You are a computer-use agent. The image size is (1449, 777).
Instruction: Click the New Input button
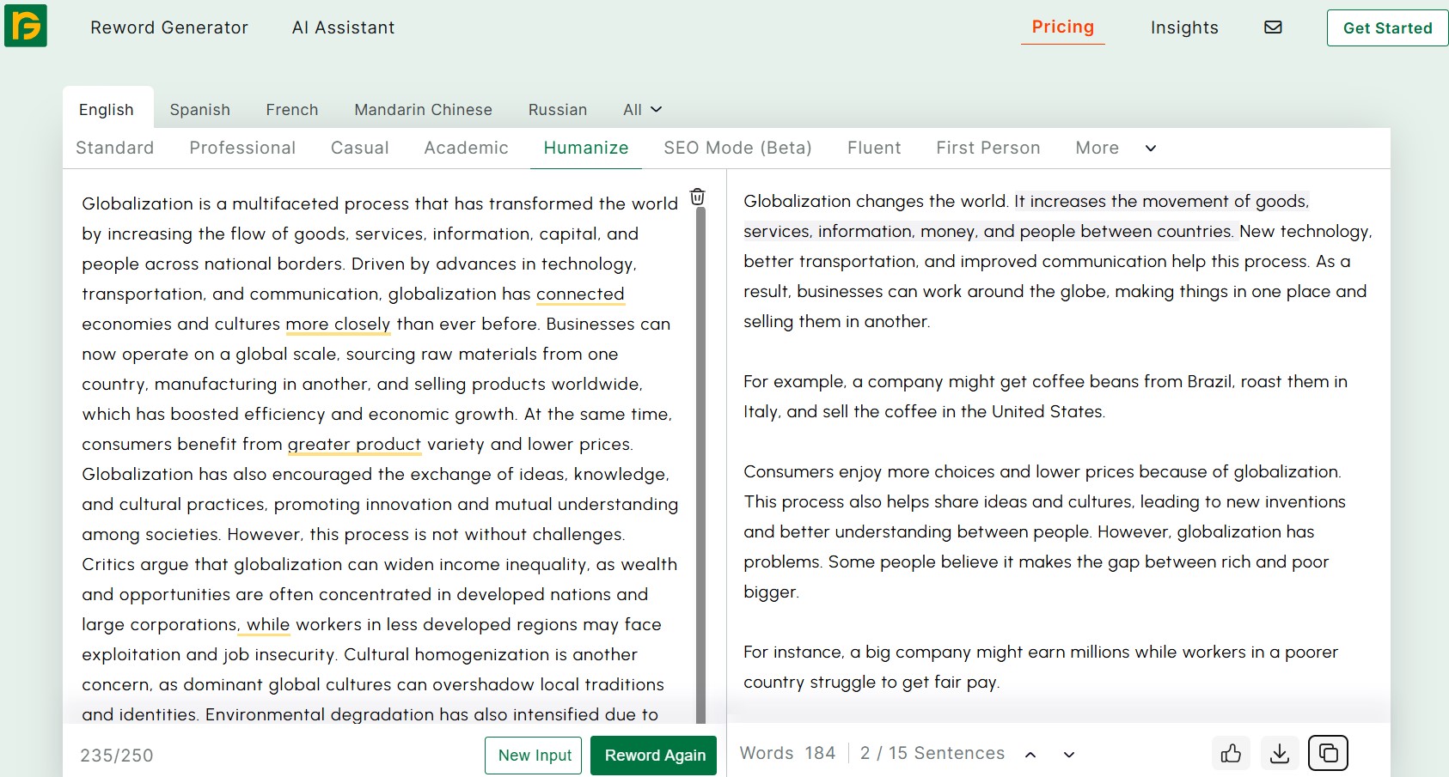point(534,756)
